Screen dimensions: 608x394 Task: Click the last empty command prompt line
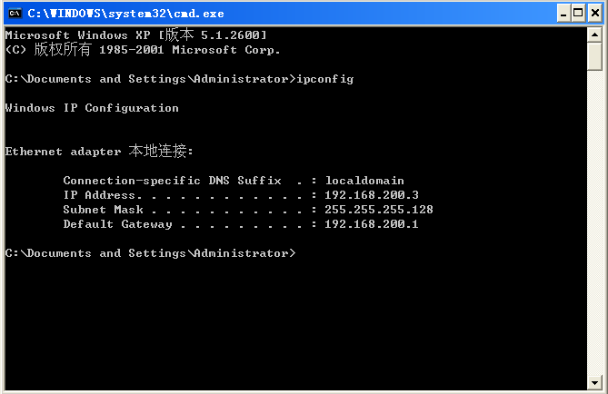click(x=151, y=253)
